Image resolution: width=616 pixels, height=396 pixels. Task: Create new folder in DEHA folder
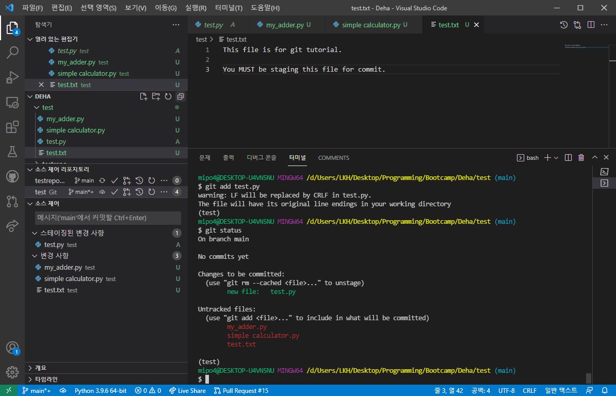(x=156, y=96)
